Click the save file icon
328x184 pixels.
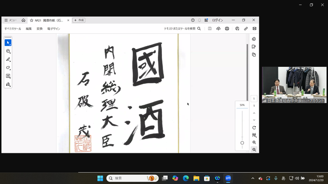coord(210,29)
